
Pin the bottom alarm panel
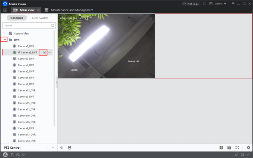pyautogui.click(x=236, y=154)
